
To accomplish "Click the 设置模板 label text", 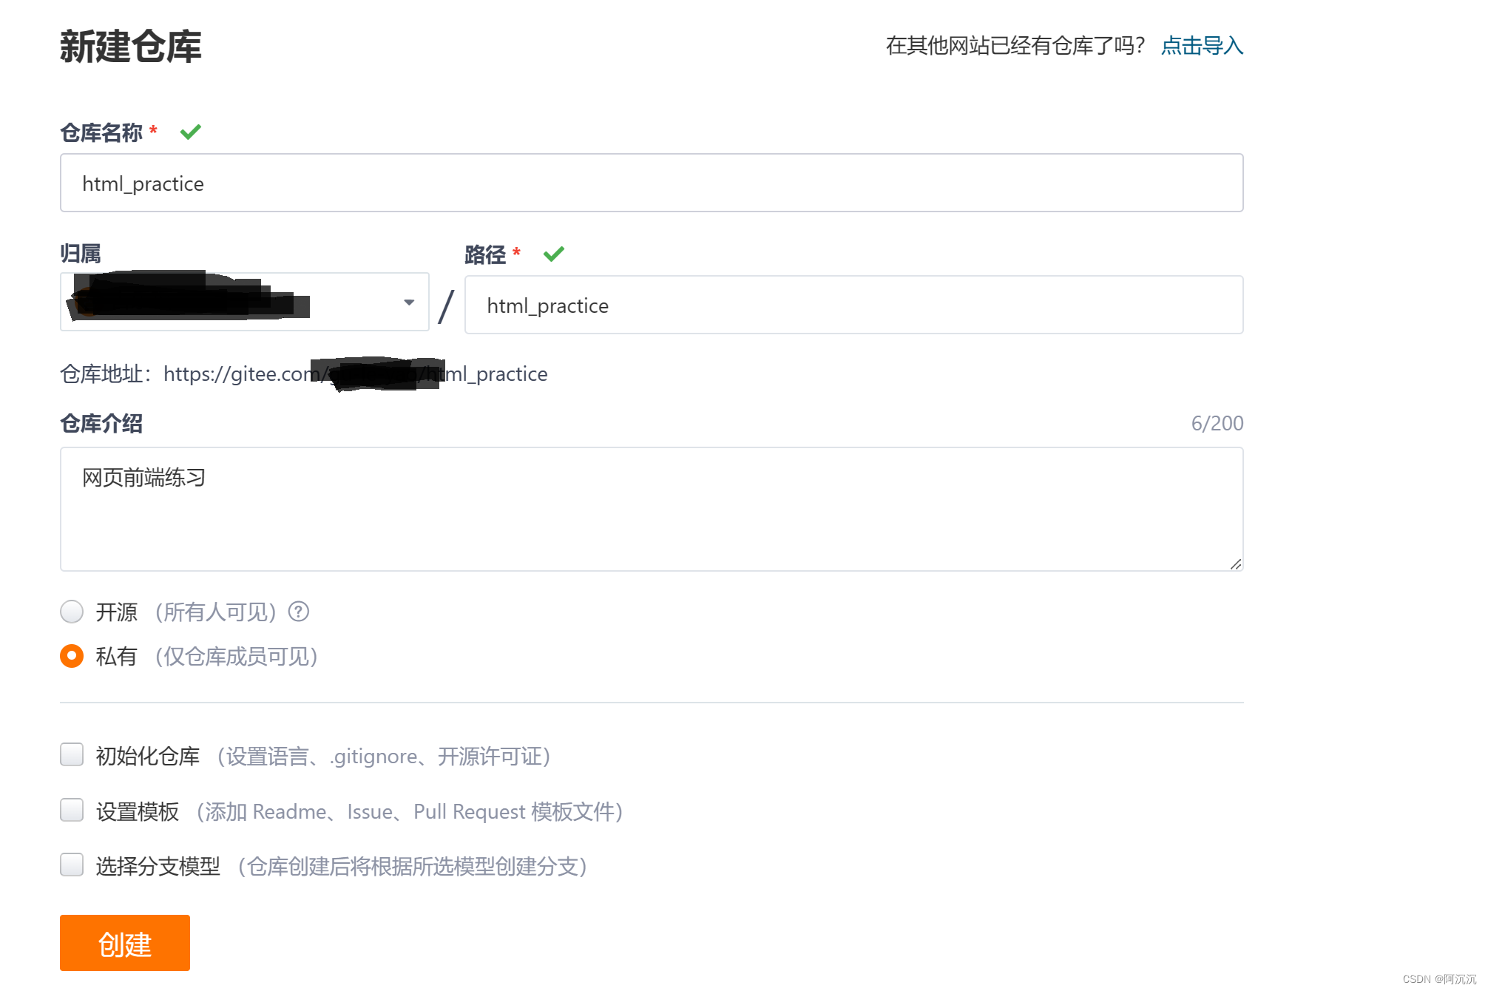I will [138, 811].
